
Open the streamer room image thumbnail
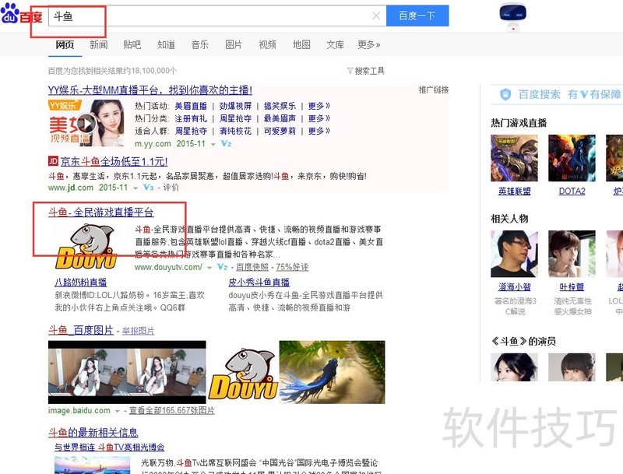[x=127, y=372]
